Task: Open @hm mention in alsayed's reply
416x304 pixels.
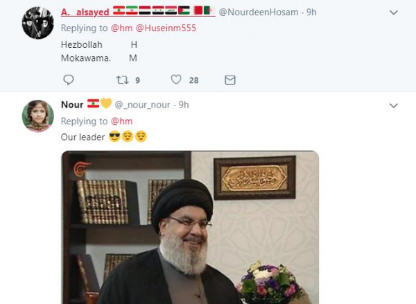Action: point(121,28)
